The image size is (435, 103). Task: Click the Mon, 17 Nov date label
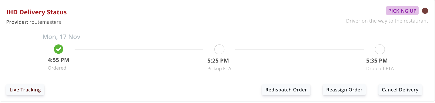[x=61, y=37]
